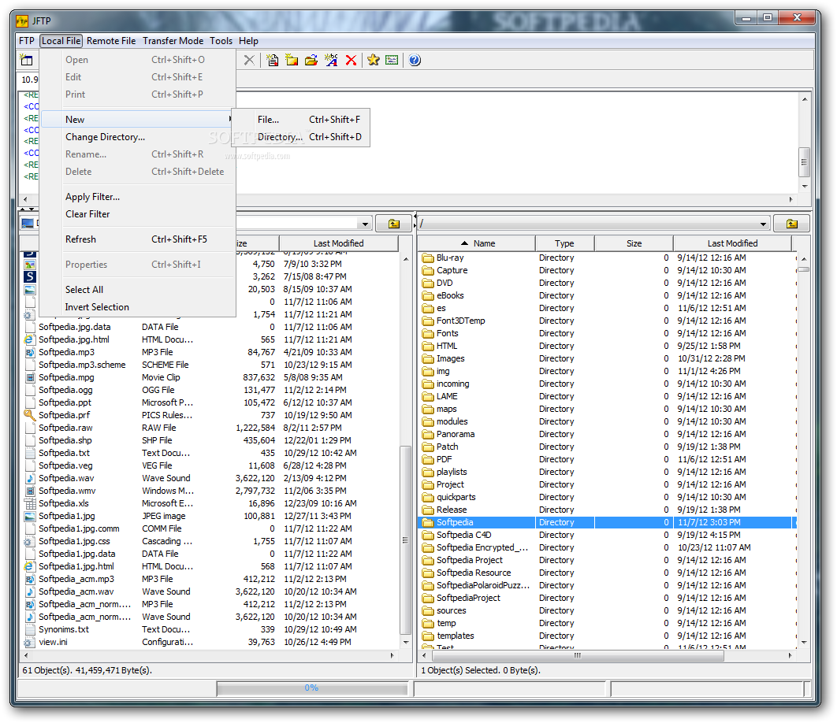Click the icon beside Softpedia.xls
Screen dimensions: 837x723
tap(30, 503)
